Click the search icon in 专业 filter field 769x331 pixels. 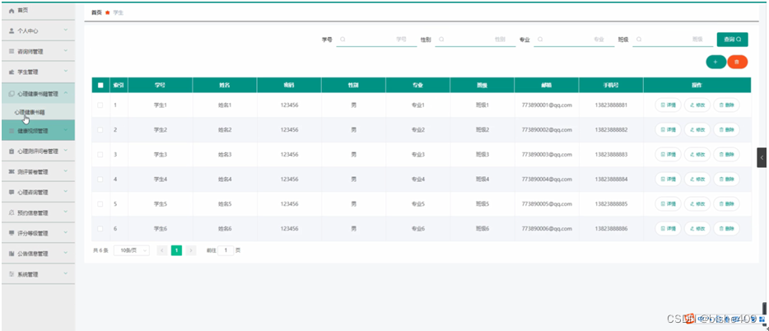coord(540,40)
